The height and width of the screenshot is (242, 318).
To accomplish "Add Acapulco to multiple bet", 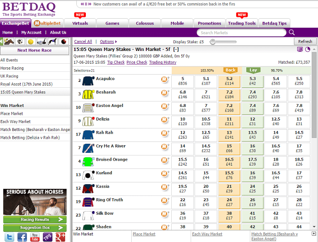I will tap(165, 80).
